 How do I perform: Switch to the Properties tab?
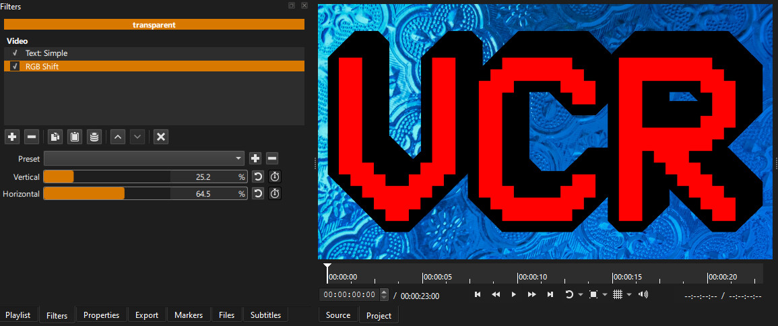[x=101, y=315]
